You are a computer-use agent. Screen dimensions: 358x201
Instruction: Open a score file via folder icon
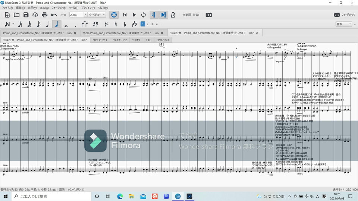pos(16,15)
